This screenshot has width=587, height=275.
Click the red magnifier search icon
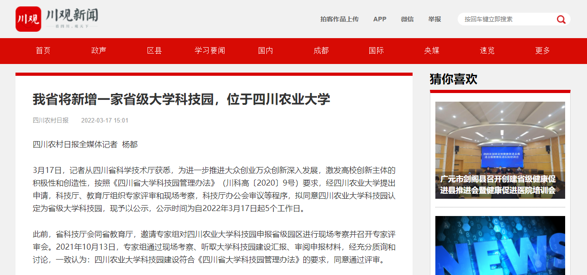click(561, 19)
